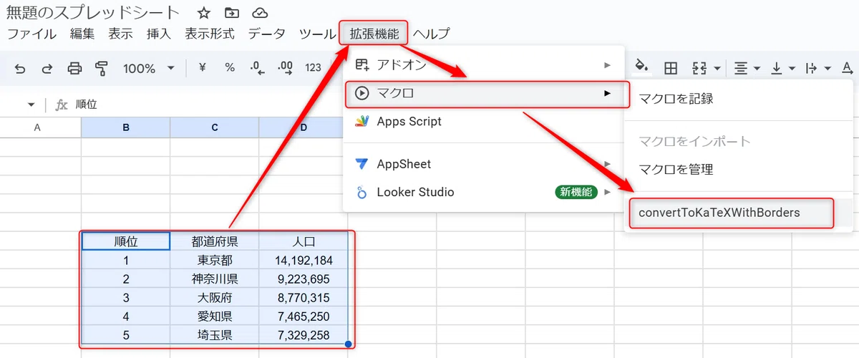Image resolution: width=859 pixels, height=358 pixels.
Task: Click the merge cells icon
Action: [699, 68]
